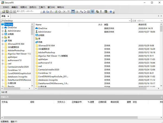
Task: Expand the 此电脑 node in folder tree
Action: point(2,34)
